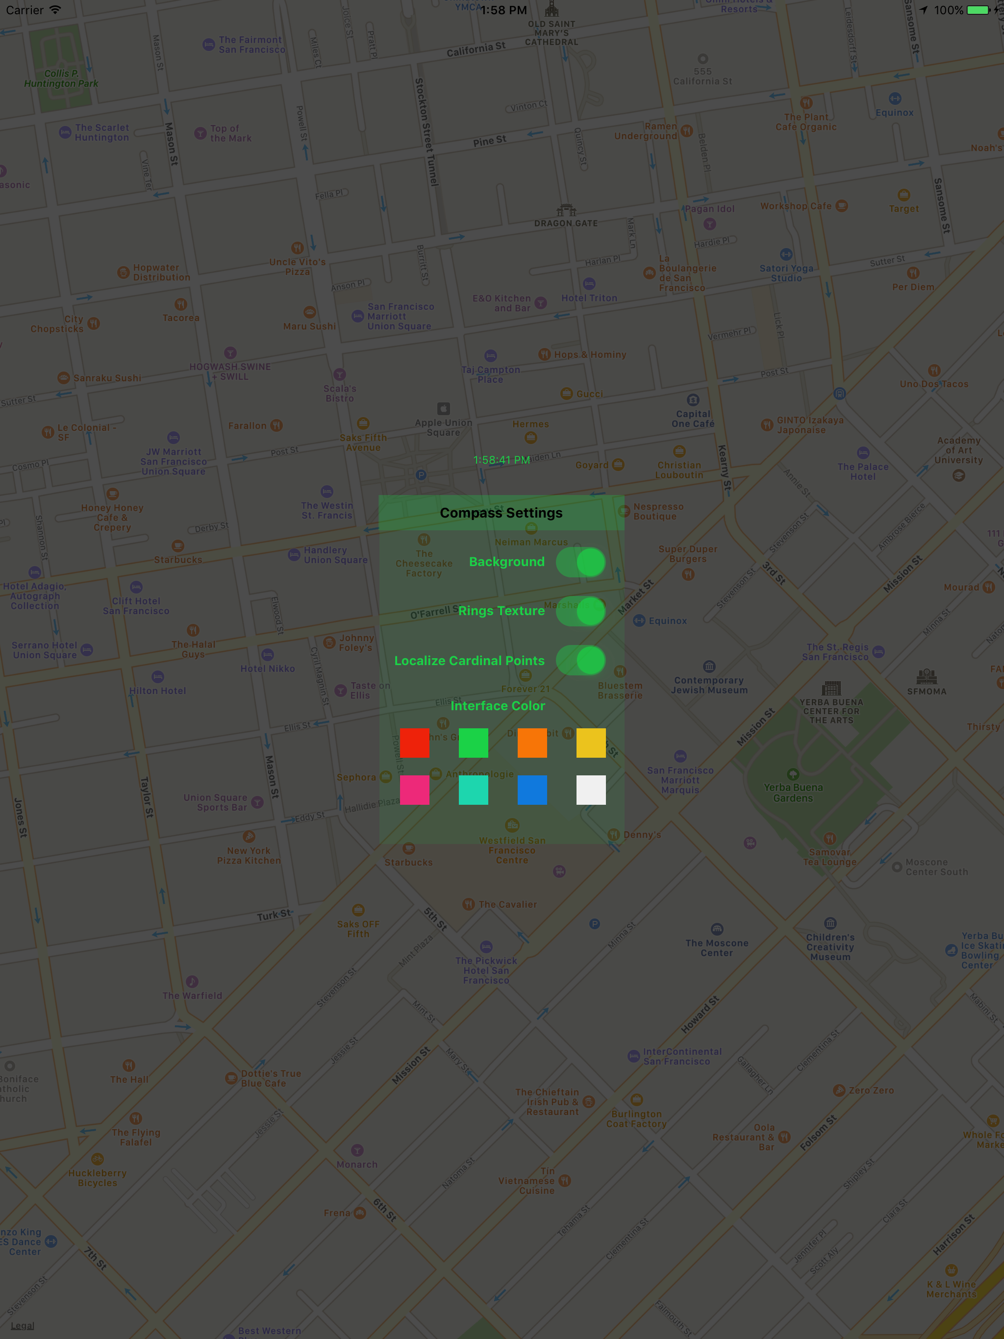Viewport: 1004px width, 1339px height.
Task: Tap the Old Saint Mary's Cathedral icon
Action: click(x=552, y=10)
